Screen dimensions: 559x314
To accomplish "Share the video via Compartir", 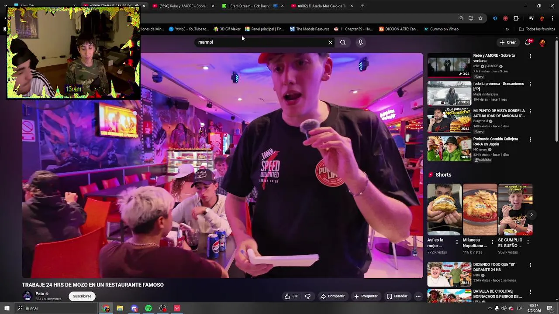I will point(332,296).
